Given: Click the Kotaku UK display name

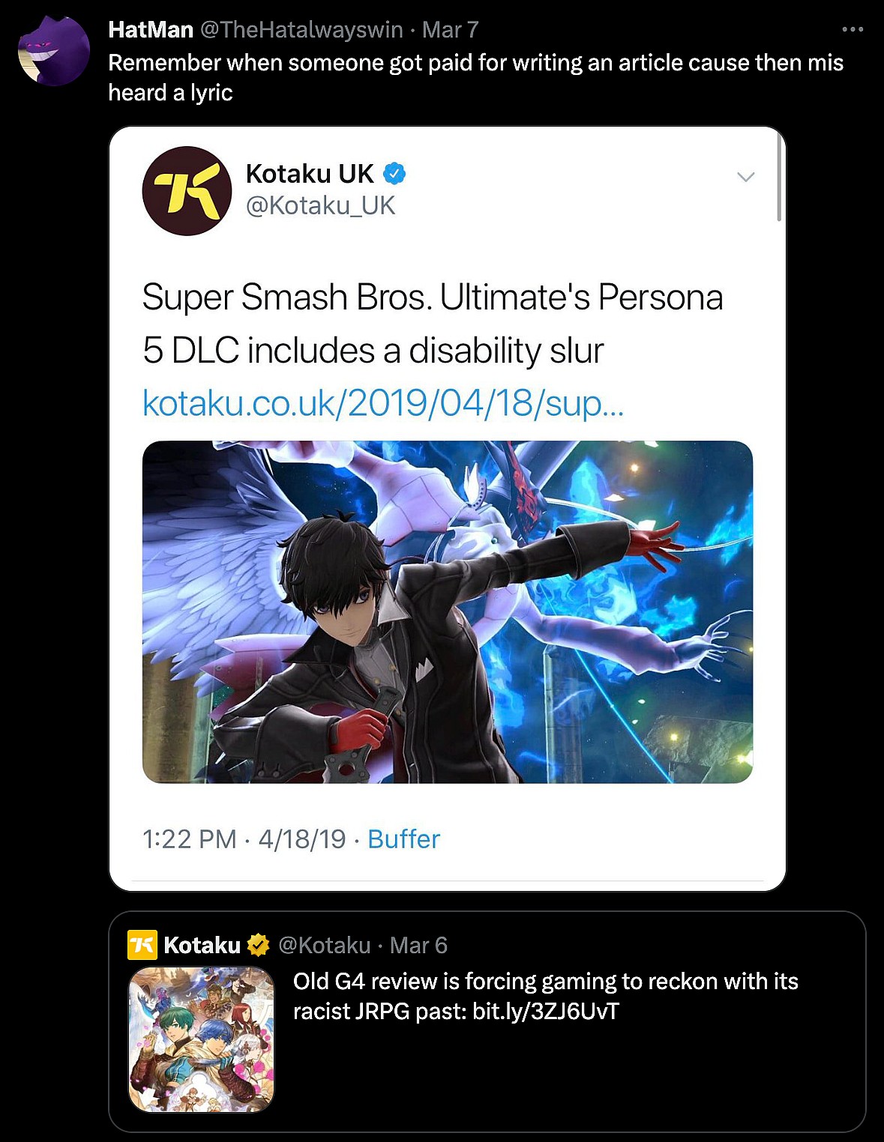Looking at the screenshot, I should pos(310,174).
